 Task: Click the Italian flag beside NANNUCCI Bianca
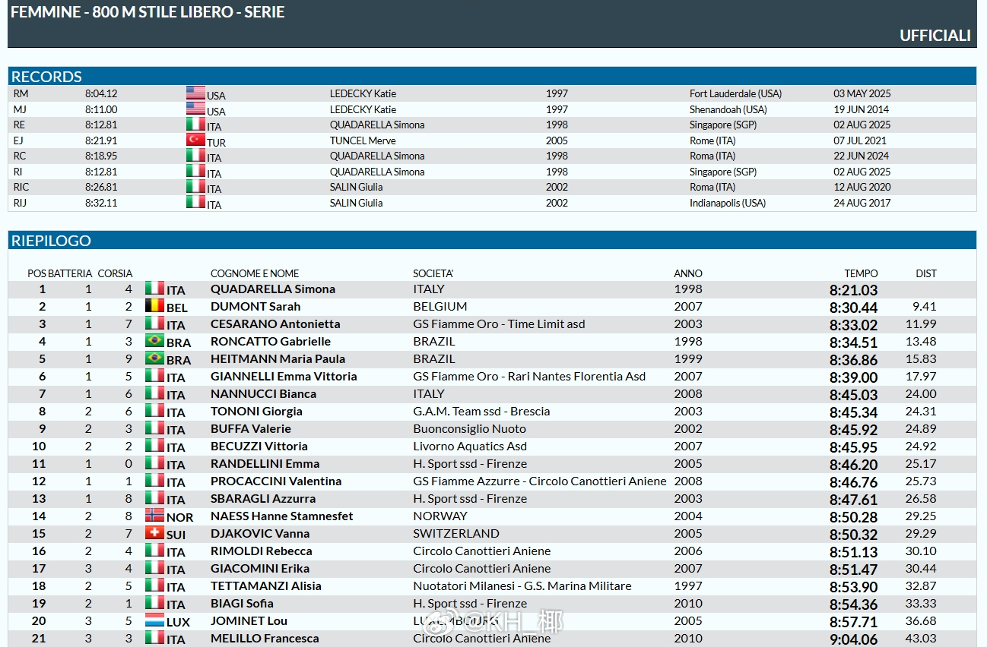(154, 393)
